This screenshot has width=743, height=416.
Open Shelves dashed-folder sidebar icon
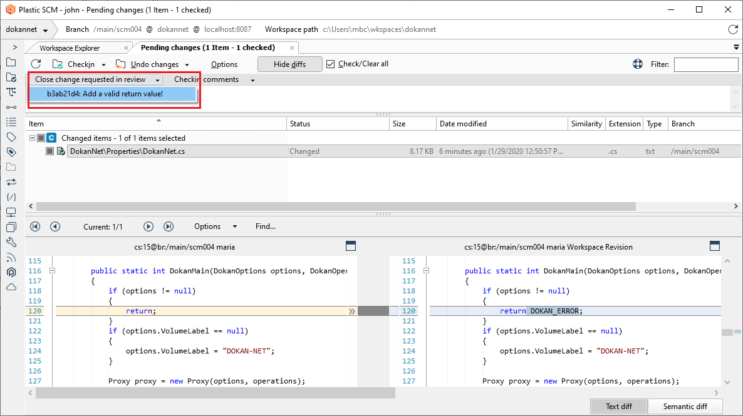[x=11, y=167]
